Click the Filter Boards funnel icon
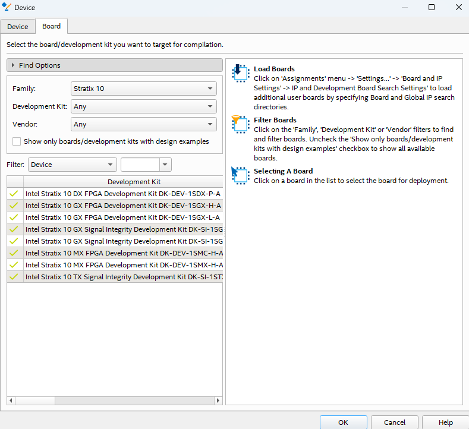469x429 pixels. tap(240, 124)
